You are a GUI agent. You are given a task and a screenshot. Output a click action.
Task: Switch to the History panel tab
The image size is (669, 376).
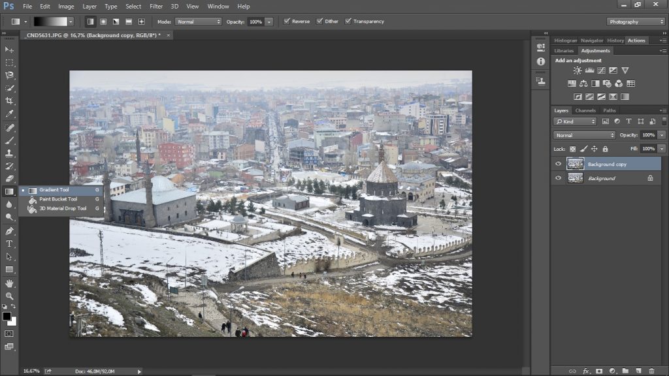click(615, 40)
